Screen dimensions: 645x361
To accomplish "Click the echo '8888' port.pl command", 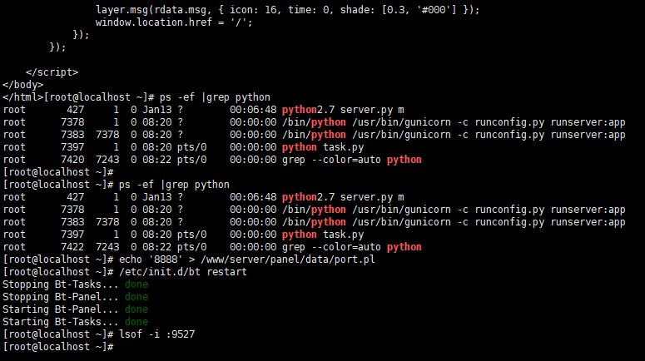I will (247, 260).
